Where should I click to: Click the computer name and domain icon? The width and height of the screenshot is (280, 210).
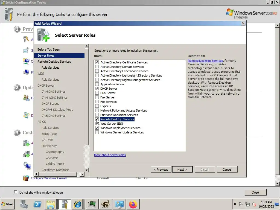tap(26, 72)
